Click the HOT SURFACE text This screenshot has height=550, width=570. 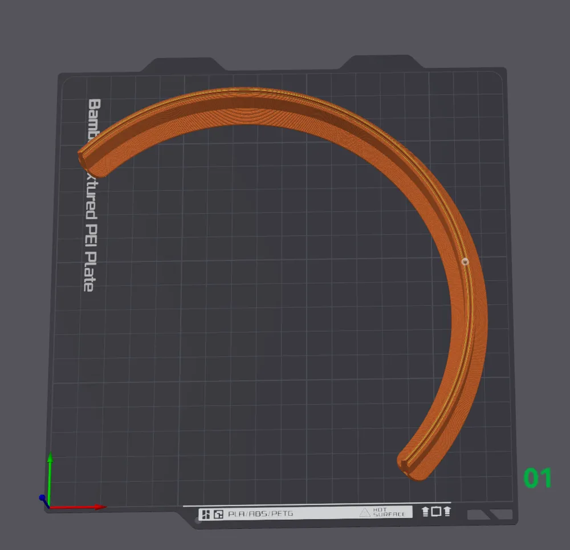coord(389,512)
